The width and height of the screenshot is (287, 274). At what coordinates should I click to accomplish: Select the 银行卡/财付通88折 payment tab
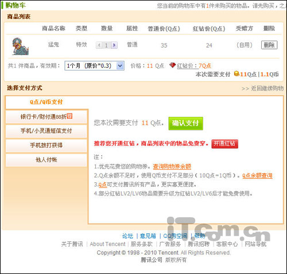tap(46, 116)
